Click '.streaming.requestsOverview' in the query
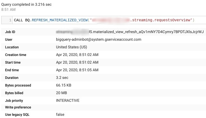This screenshot has width=206, height=118. tap(160, 20)
